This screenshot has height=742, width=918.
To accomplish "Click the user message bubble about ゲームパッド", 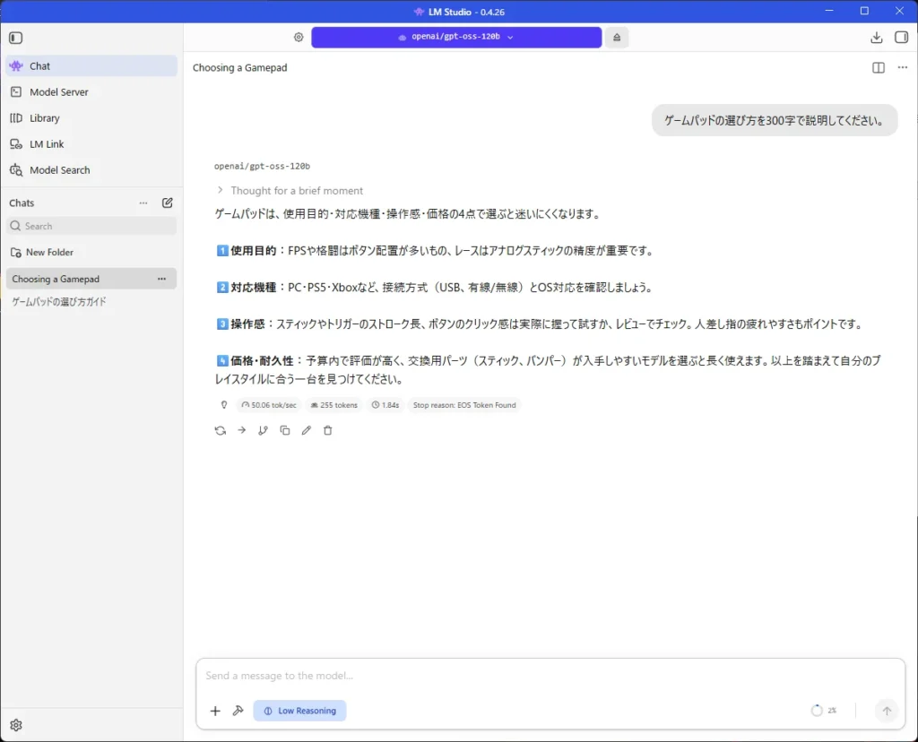I will click(x=774, y=121).
